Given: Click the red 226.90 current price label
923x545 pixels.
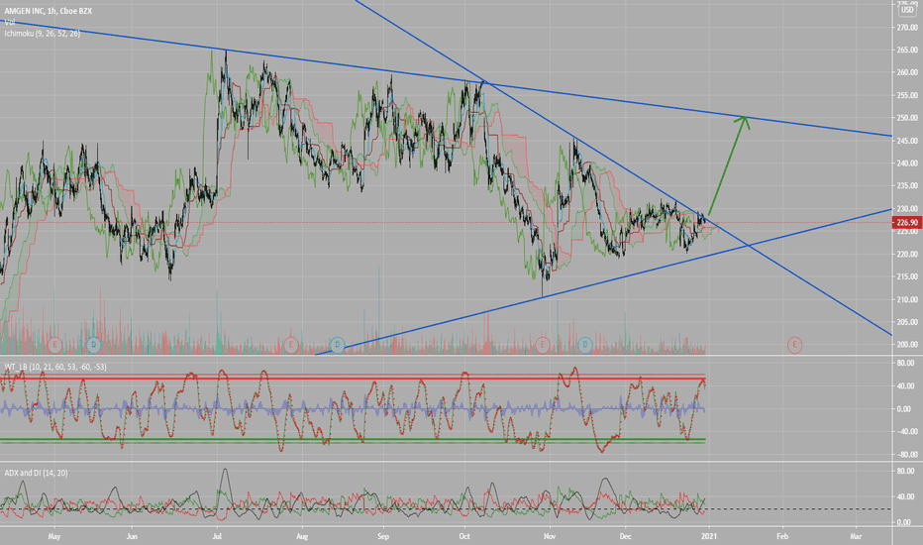Looking at the screenshot, I should [x=907, y=223].
